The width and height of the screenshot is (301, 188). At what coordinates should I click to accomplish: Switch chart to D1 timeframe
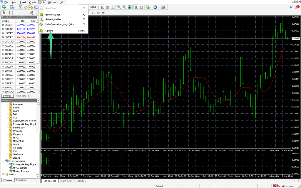[x=93, y=13]
